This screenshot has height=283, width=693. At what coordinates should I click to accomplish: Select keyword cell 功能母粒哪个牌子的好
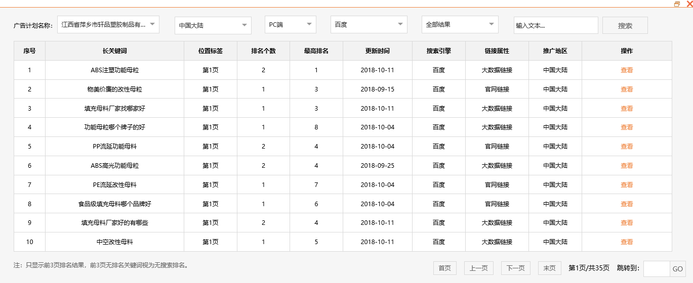coord(114,127)
